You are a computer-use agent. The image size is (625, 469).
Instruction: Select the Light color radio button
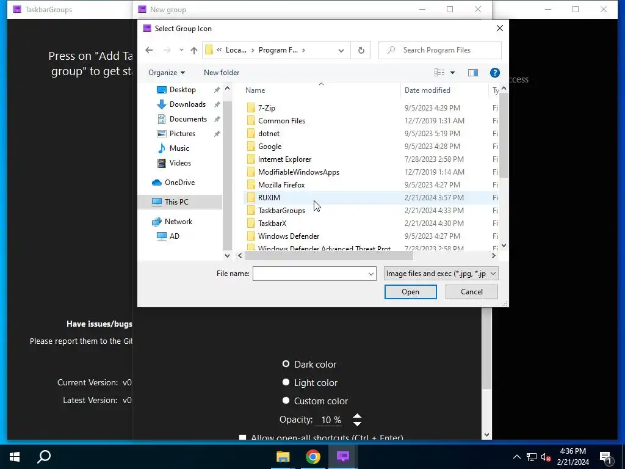pos(286,382)
